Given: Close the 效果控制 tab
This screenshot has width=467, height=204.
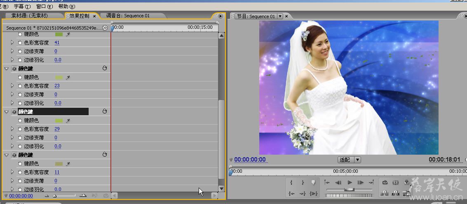Looking at the screenshot, I should coord(94,16).
